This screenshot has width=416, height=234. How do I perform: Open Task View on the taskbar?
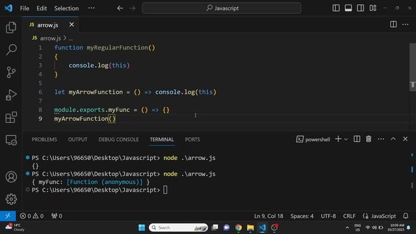pyautogui.click(x=215, y=227)
